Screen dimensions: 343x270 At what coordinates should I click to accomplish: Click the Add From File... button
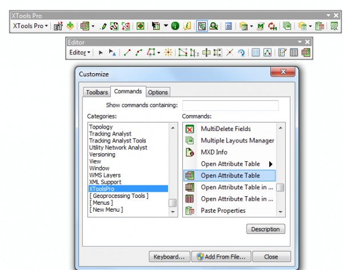click(x=221, y=257)
